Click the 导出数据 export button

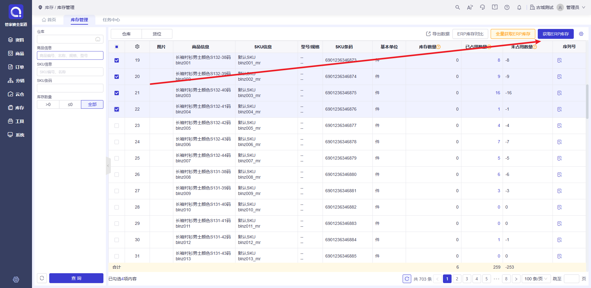[x=438, y=34]
